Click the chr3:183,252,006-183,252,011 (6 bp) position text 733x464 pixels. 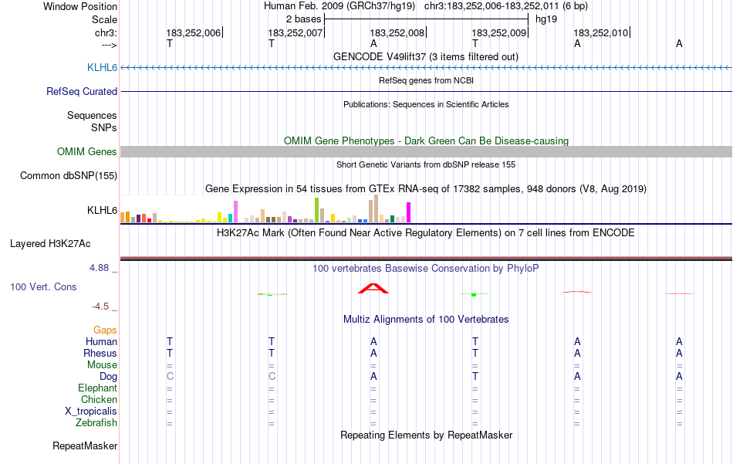click(x=506, y=6)
